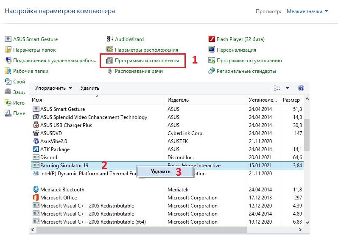This screenshot has height=235, width=338.
Task: Click the Удалить toolbar button
Action: pos(89,88)
